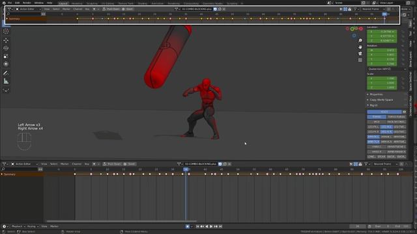Switch to the Sculpting workspace tab
The image size is (417, 234).
pos(92,3)
